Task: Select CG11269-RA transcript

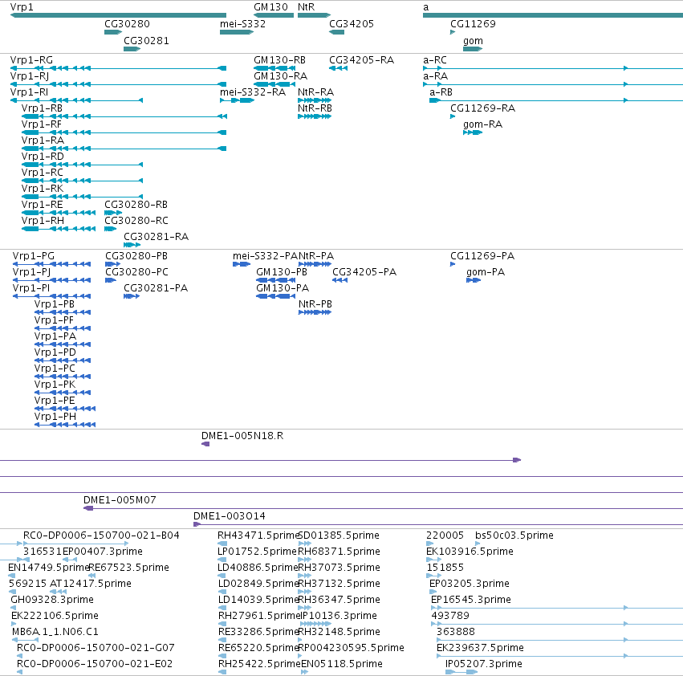Action: (453, 116)
